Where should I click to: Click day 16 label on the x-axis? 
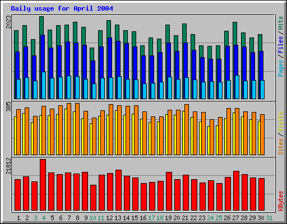coord(143,218)
